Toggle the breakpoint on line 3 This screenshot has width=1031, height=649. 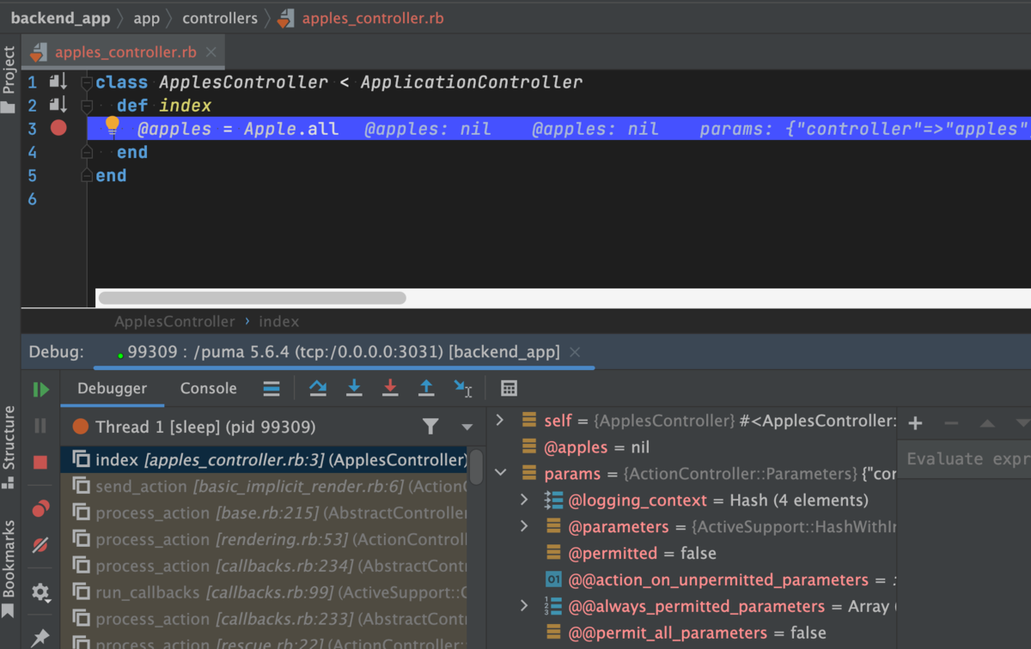tap(58, 128)
